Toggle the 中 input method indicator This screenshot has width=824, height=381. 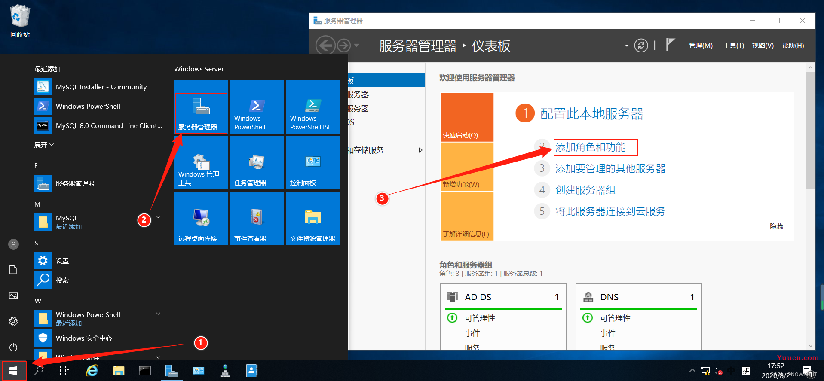coord(731,371)
